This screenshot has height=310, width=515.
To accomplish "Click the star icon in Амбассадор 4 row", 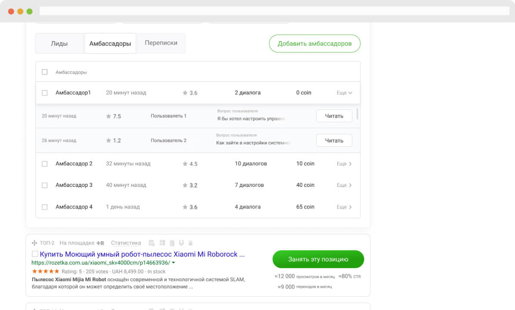I will [185, 207].
